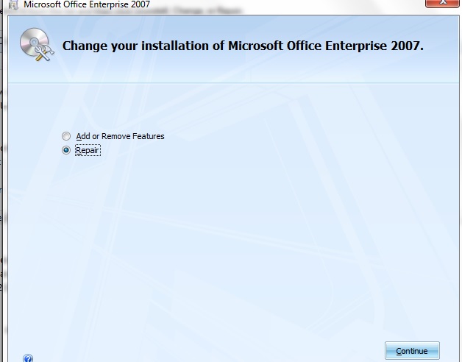The width and height of the screenshot is (462, 362).
Task: Select the Add or Remove Features option
Action: coord(67,136)
